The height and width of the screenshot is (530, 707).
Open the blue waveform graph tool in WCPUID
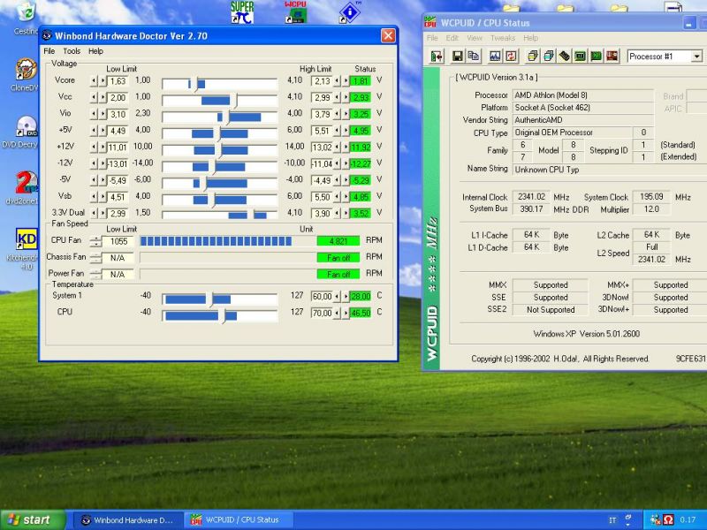point(495,57)
